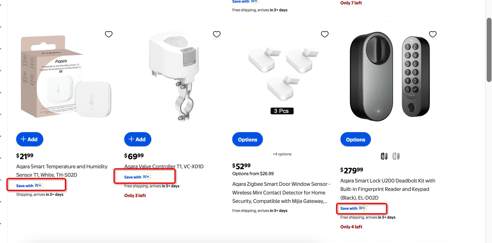Click the heart on the Valve Controller T1
492x243 pixels.
(217, 34)
